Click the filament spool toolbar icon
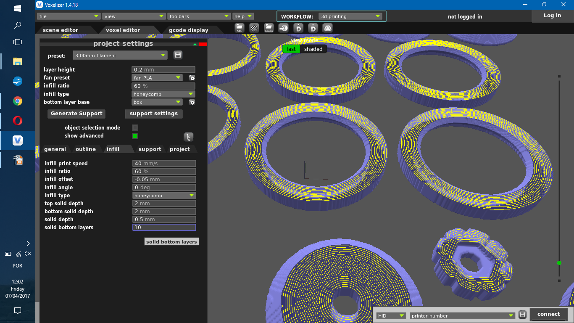 coord(284,28)
